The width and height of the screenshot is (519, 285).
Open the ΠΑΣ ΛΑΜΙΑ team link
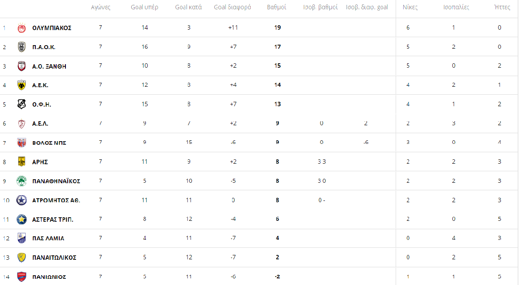click(48, 238)
